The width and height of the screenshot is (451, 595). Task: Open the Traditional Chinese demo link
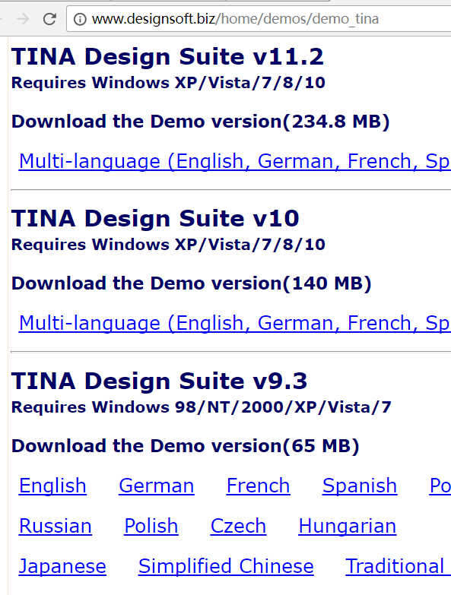[398, 566]
